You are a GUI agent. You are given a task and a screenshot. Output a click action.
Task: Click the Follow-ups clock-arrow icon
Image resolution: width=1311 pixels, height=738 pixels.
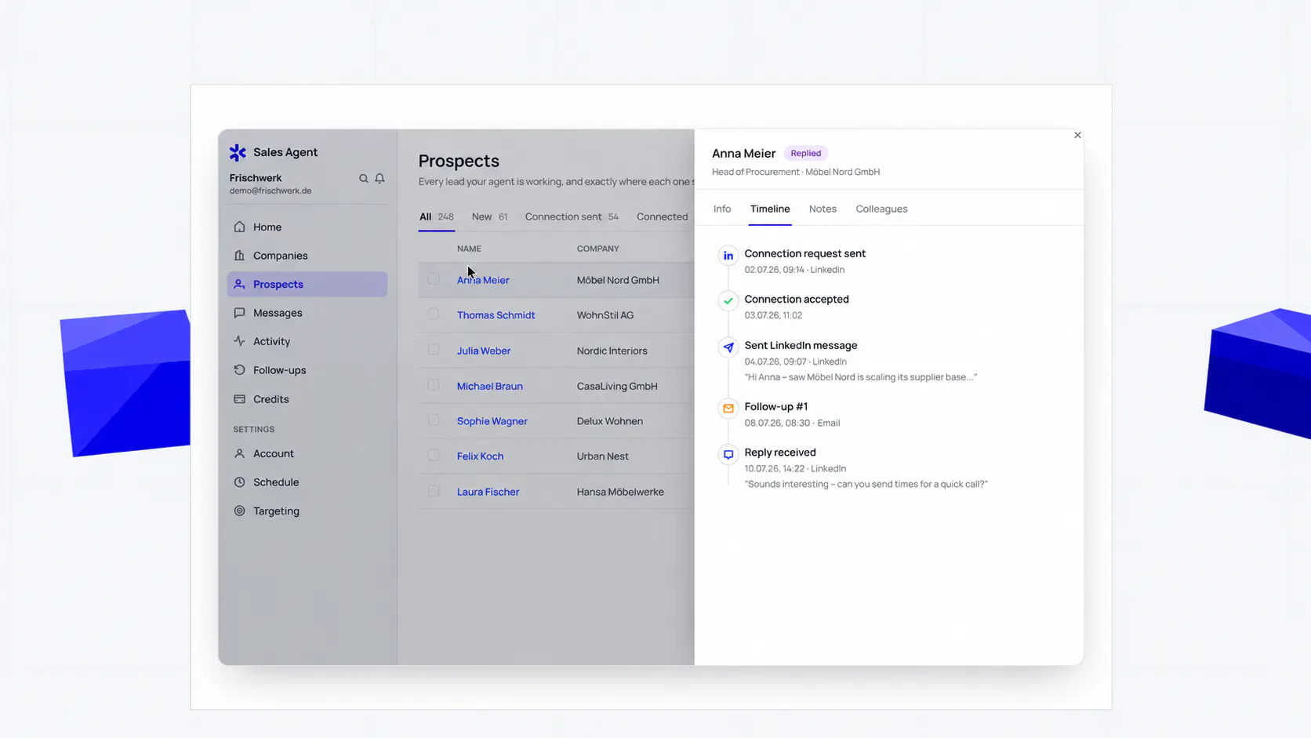tap(240, 370)
